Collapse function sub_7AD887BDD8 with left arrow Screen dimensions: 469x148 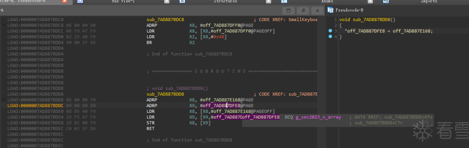tap(4, 100)
